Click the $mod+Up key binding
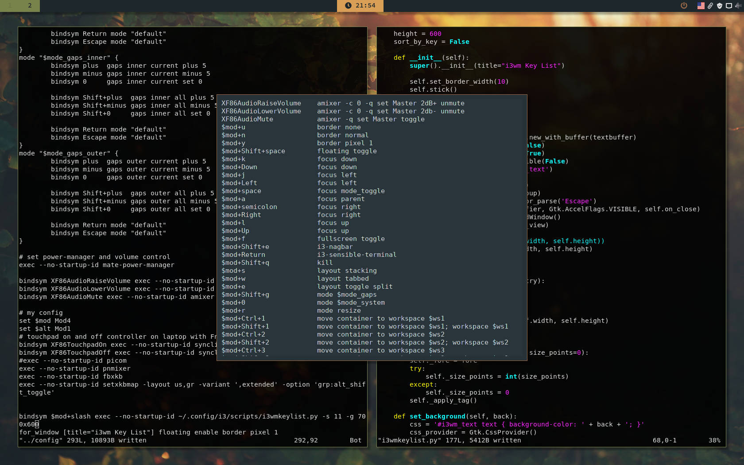 tap(235, 231)
